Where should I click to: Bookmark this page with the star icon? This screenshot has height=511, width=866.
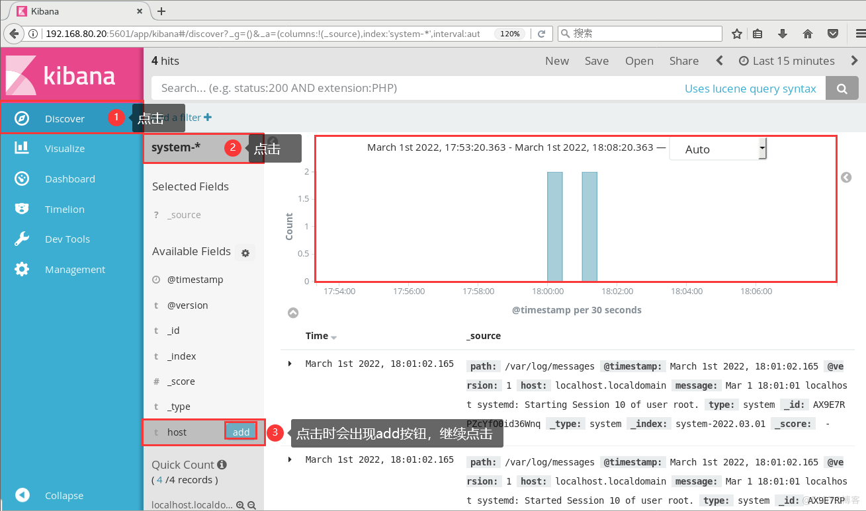tap(737, 33)
